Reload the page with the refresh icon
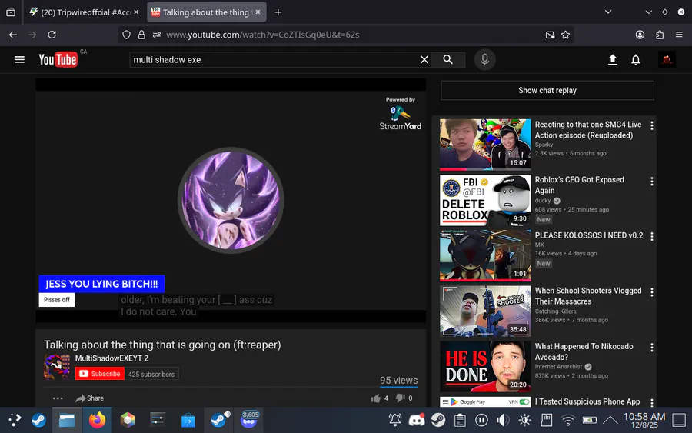The width and height of the screenshot is (692, 433). 52,35
